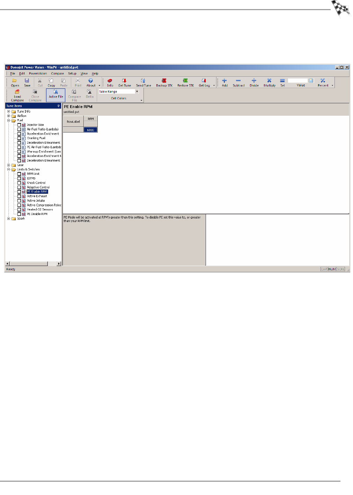Open the File menu
Viewport: 353px width, 495px height.
[13, 73]
